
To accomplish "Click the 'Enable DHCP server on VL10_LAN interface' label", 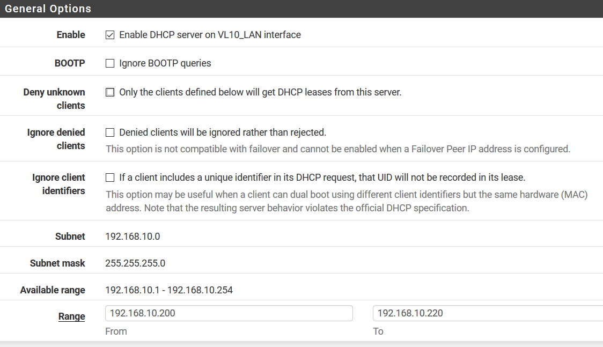I will 210,35.
